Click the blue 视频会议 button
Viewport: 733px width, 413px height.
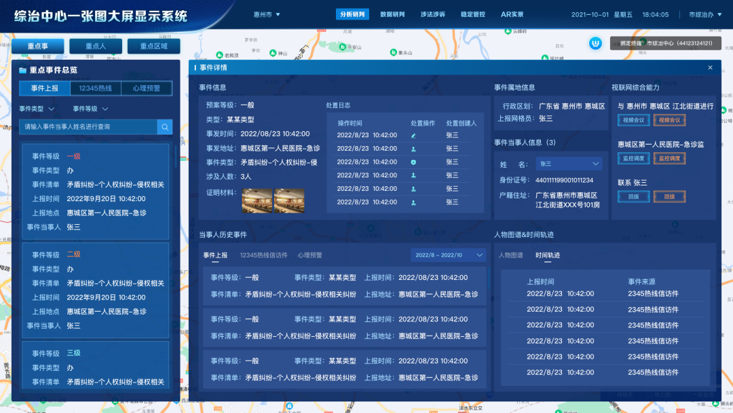(x=633, y=120)
